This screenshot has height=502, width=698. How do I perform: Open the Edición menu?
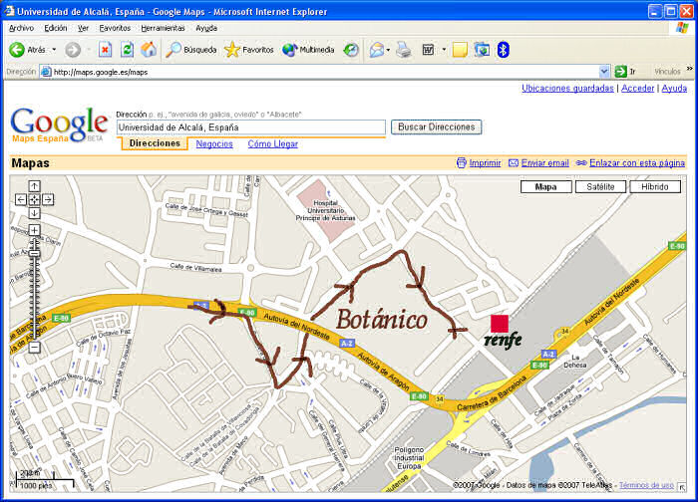(56, 28)
